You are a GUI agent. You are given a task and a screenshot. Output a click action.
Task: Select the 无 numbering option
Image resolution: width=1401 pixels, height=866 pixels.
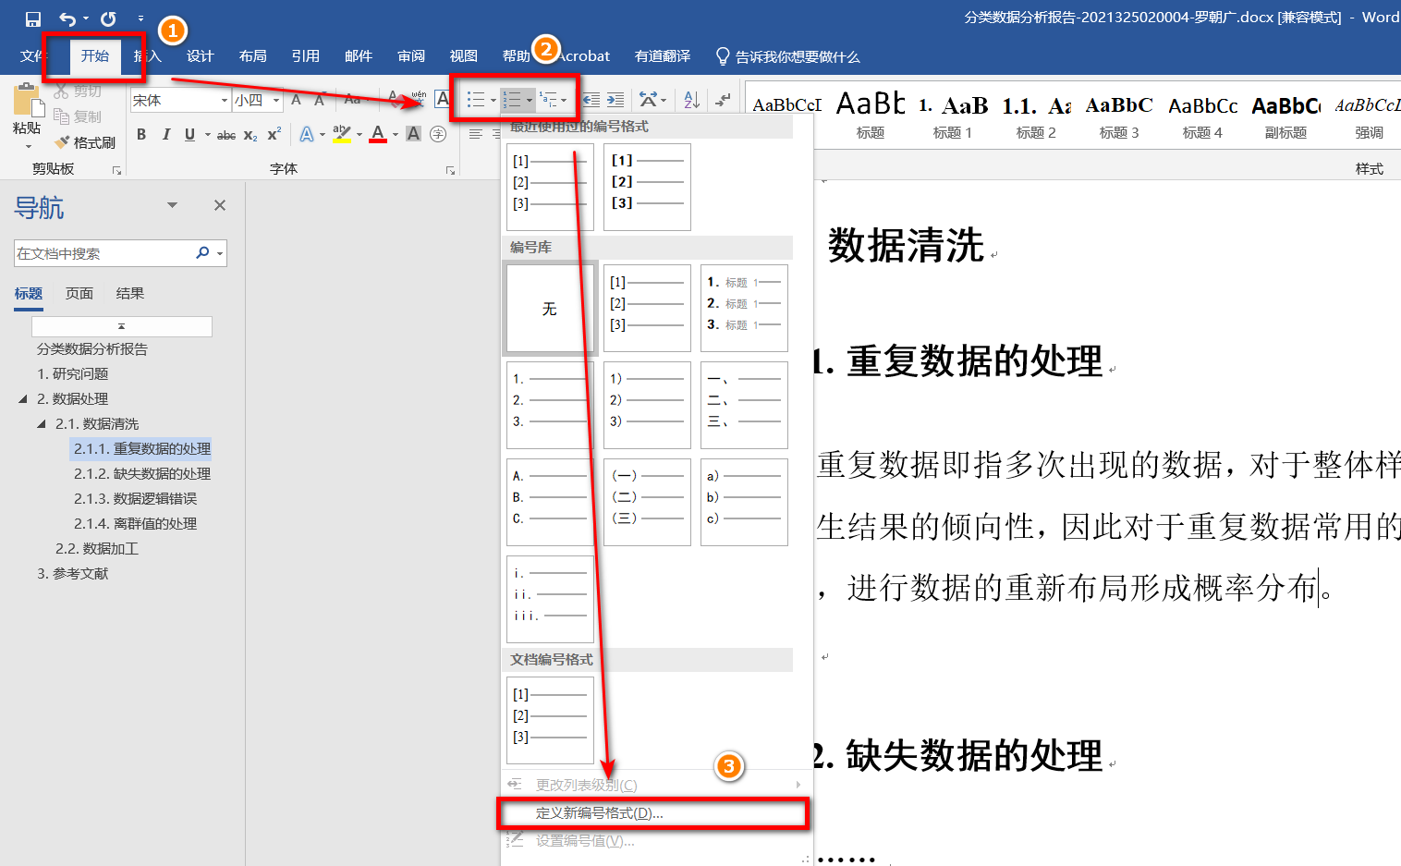(x=550, y=309)
